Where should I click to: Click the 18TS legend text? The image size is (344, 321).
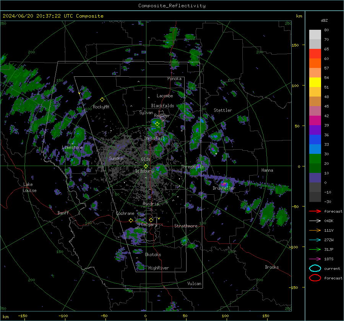[329, 259]
